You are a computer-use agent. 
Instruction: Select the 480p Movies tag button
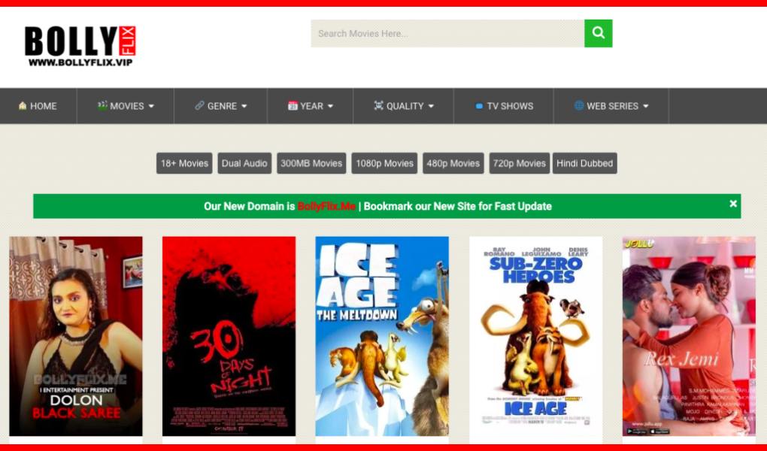click(453, 163)
